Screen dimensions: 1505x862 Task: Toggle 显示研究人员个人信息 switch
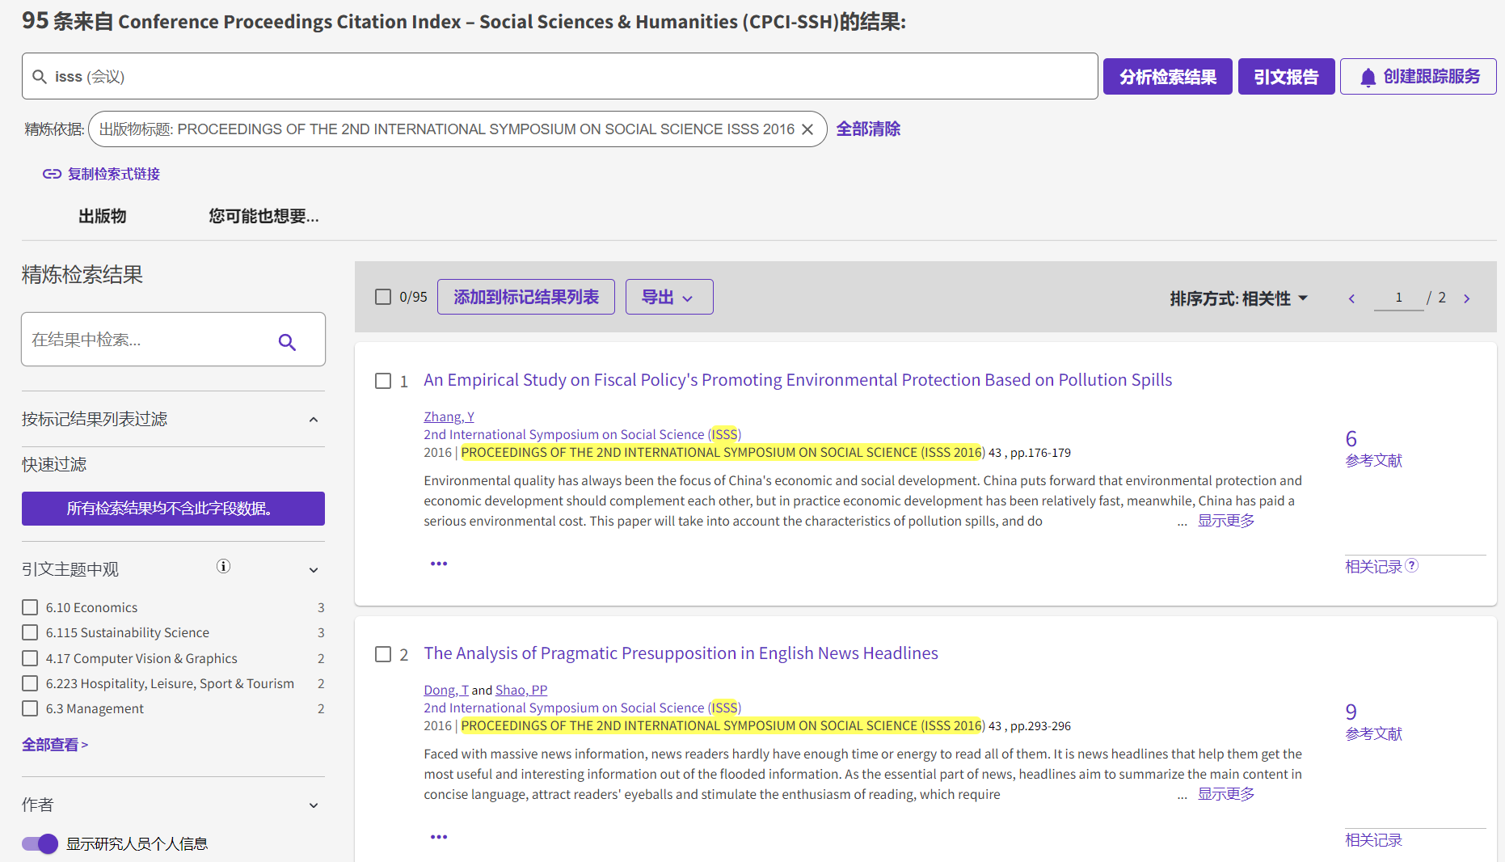click(x=40, y=844)
